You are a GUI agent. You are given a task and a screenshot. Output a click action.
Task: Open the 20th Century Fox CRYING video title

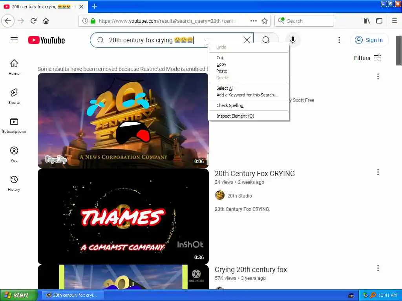tap(254, 174)
